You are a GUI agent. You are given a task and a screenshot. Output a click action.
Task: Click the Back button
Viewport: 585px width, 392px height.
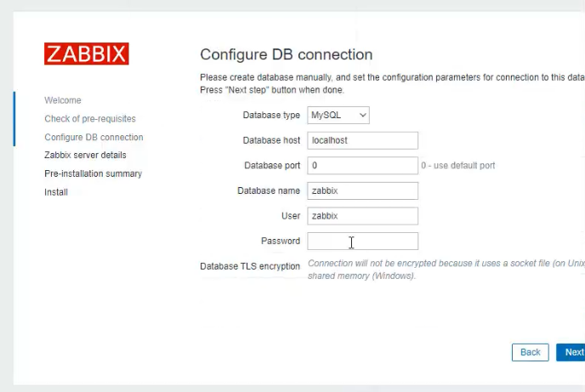pos(530,352)
